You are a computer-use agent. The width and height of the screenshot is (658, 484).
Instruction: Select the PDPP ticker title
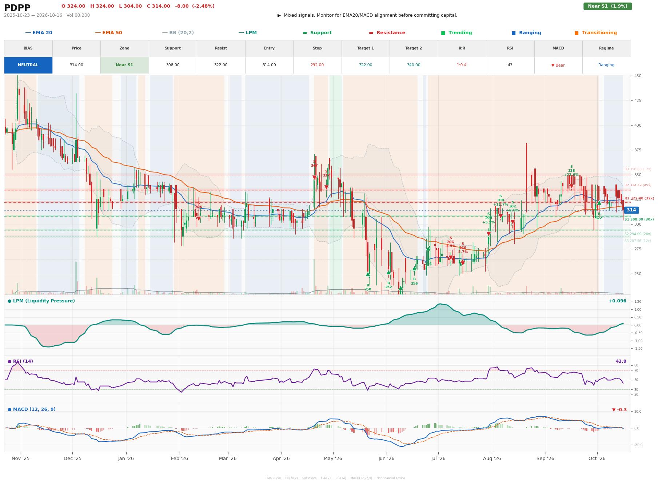pyautogui.click(x=17, y=8)
